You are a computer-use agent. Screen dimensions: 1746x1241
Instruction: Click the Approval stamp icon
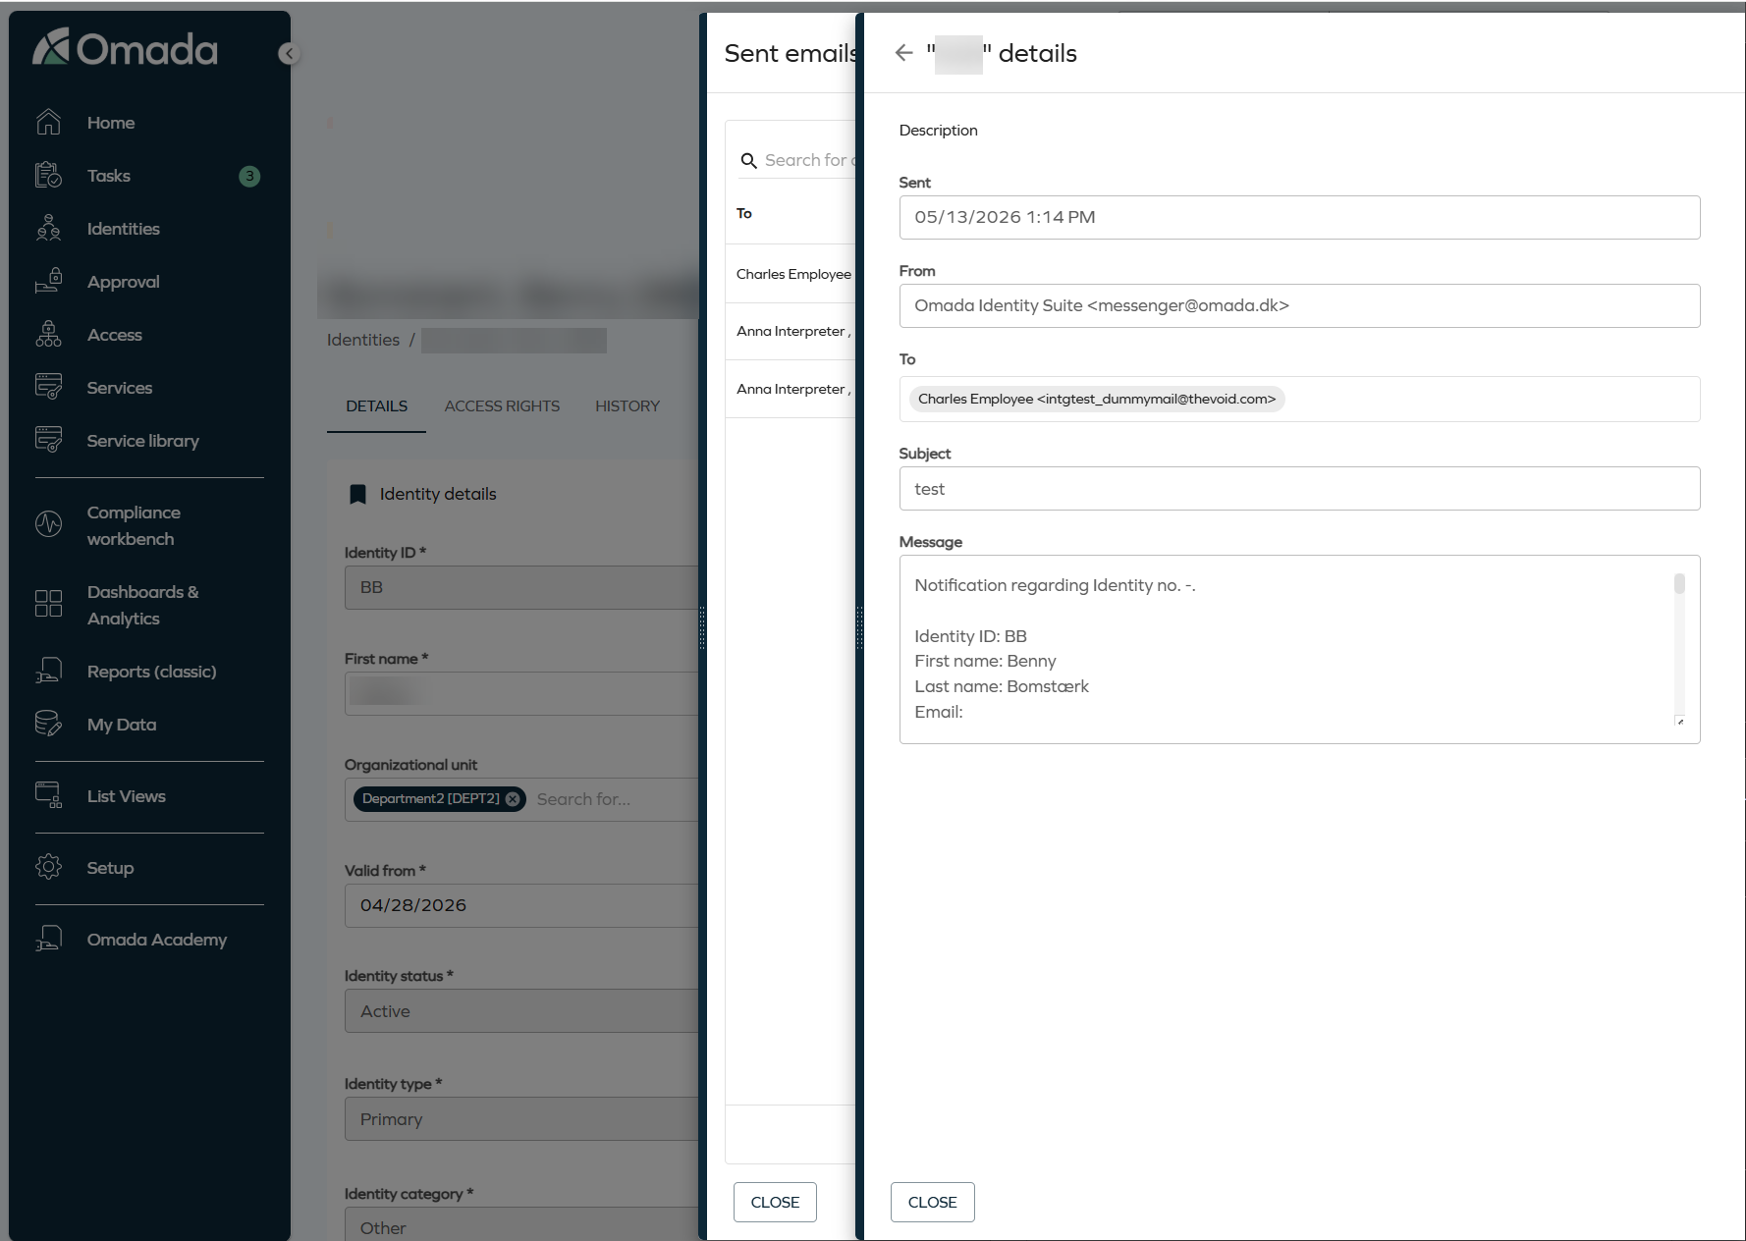pos(48,281)
